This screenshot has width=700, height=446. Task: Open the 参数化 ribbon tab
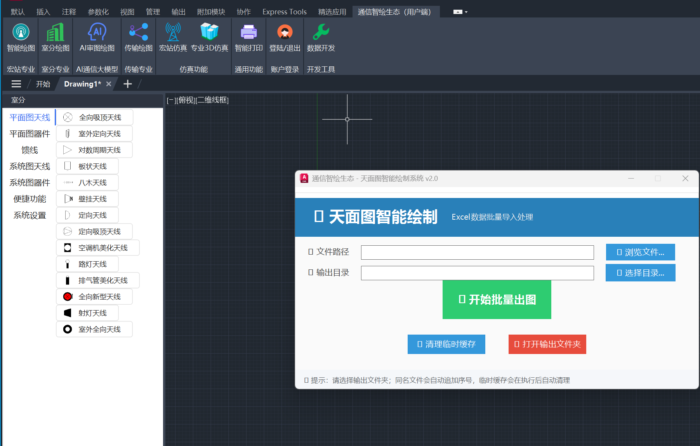click(x=98, y=12)
